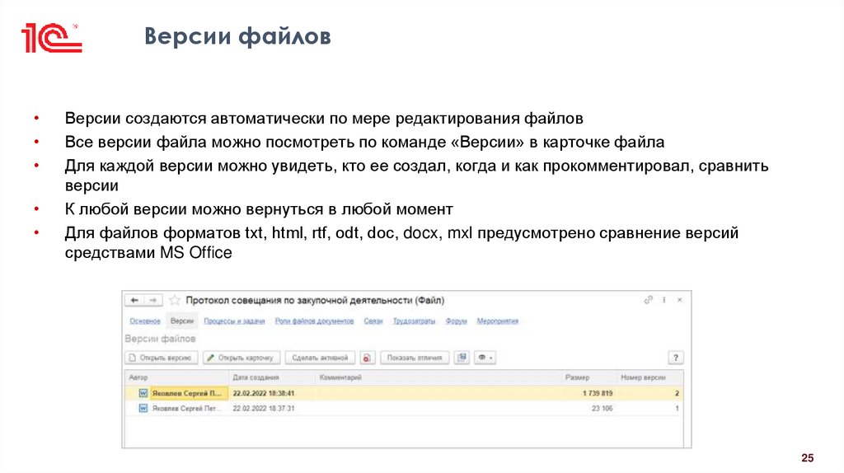Click Word icon of version 2 row

point(143,393)
